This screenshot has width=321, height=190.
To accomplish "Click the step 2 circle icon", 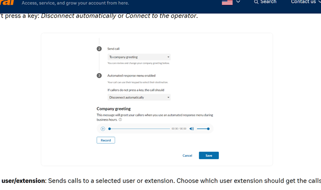I will point(99,49).
